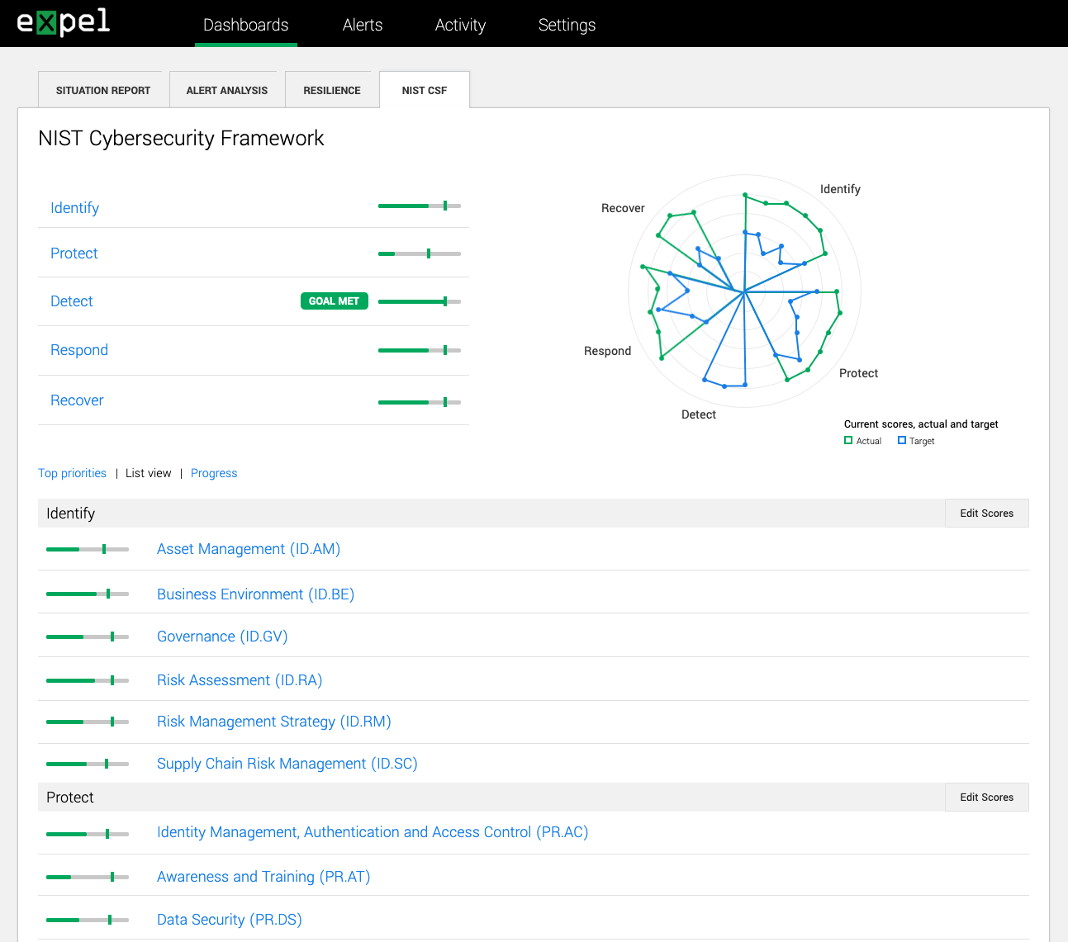Viewport: 1068px width, 942px height.
Task: Click the Expel logo
Action: 64,22
